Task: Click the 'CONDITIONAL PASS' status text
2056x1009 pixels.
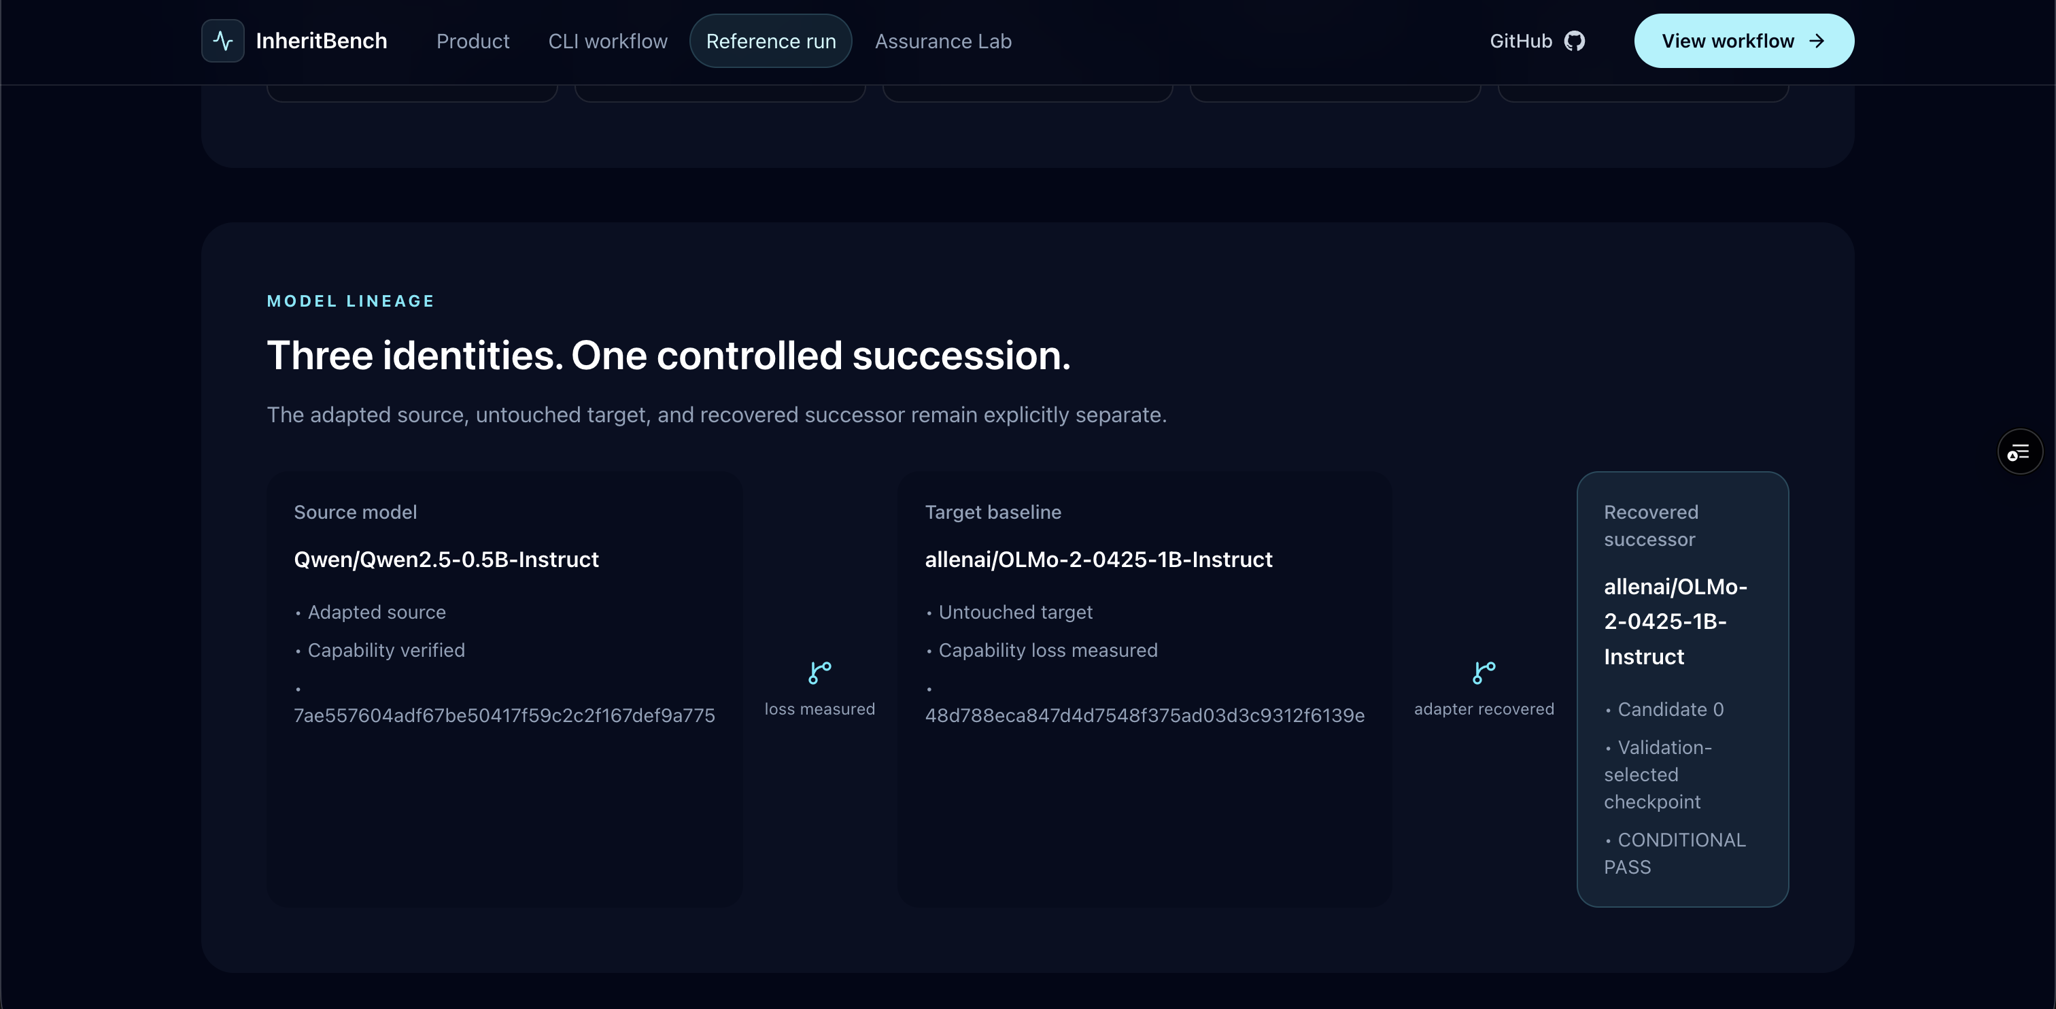Action: click(x=1675, y=853)
